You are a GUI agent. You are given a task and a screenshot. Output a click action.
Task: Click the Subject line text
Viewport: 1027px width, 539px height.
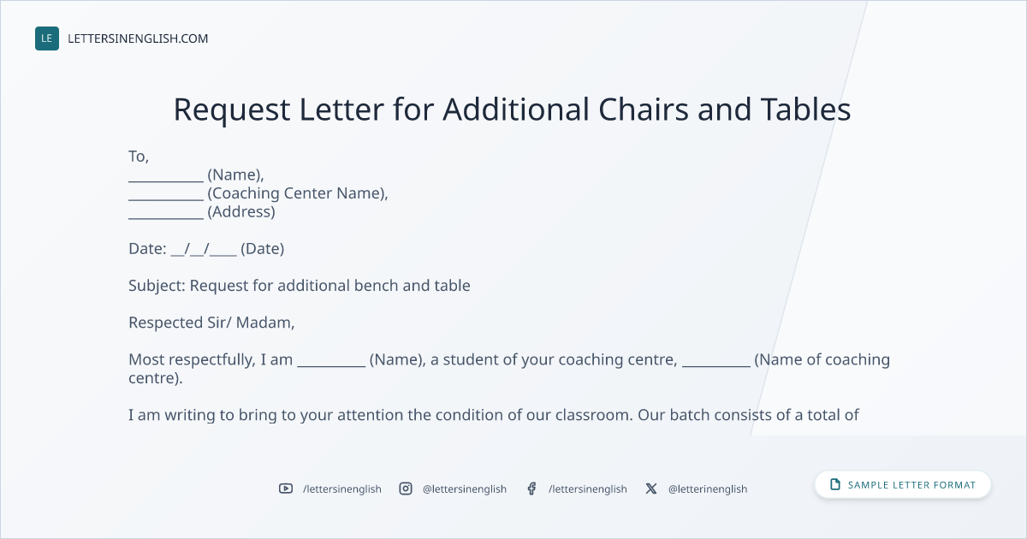300,286
